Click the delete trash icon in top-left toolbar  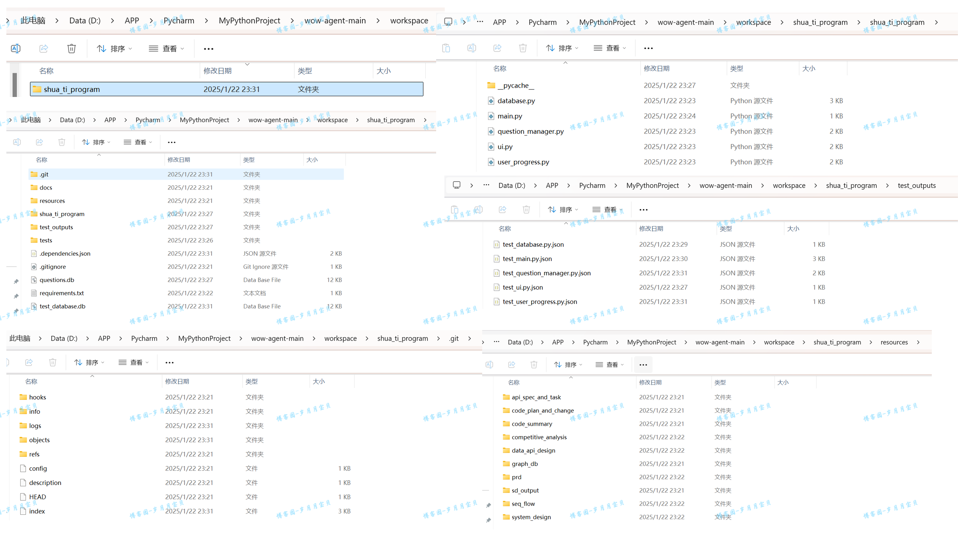point(72,49)
